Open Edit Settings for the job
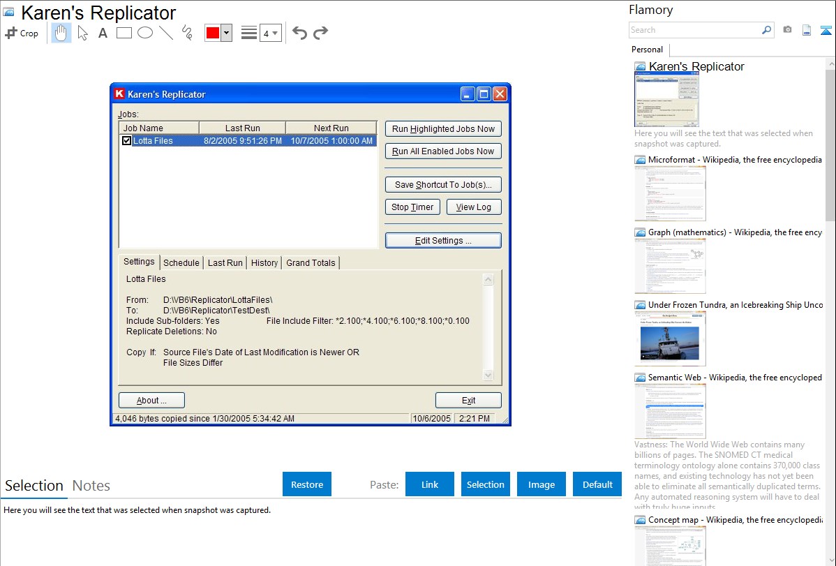The width and height of the screenshot is (836, 566). (443, 241)
